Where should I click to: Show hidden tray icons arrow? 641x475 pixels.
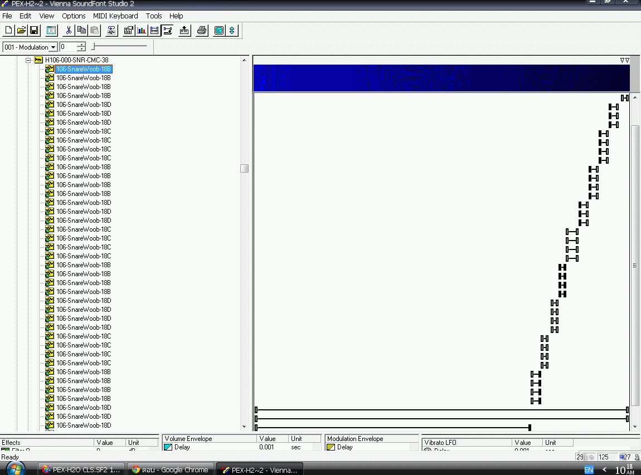(604, 469)
